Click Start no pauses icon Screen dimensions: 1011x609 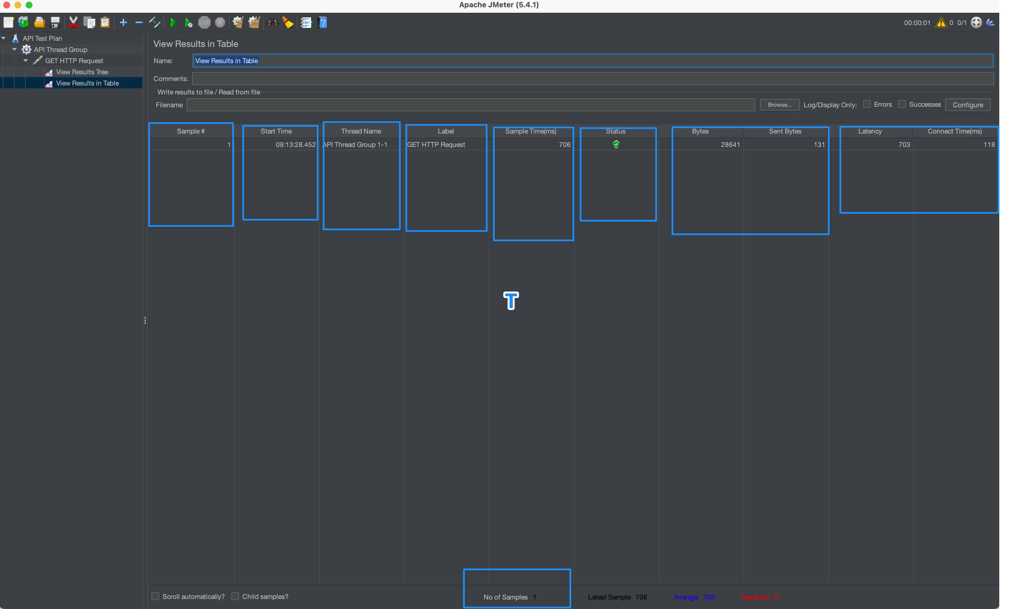(x=188, y=23)
